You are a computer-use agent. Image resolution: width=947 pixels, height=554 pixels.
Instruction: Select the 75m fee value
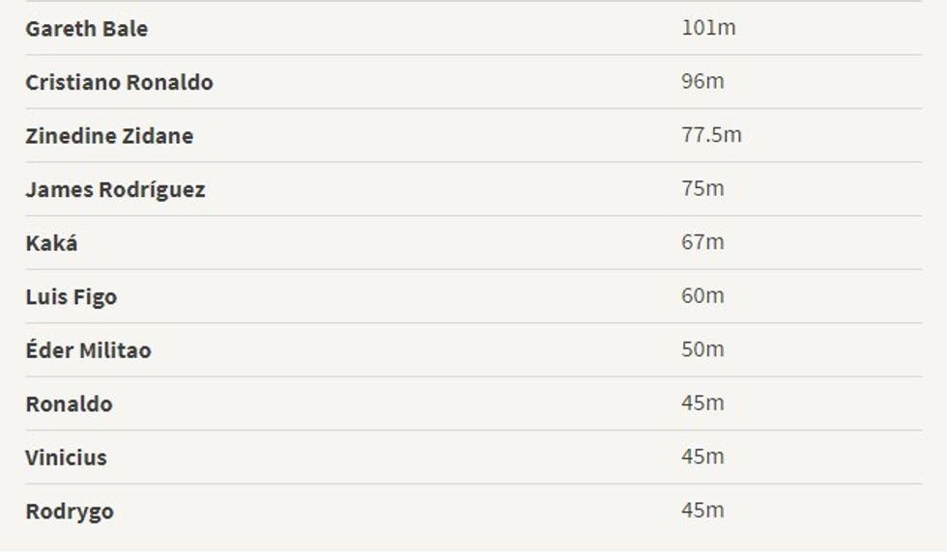click(x=703, y=188)
